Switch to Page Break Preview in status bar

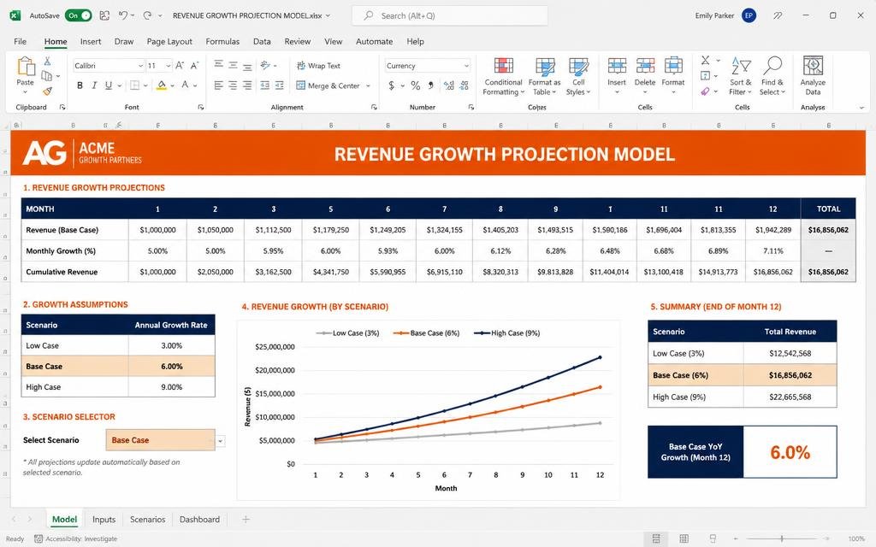713,538
